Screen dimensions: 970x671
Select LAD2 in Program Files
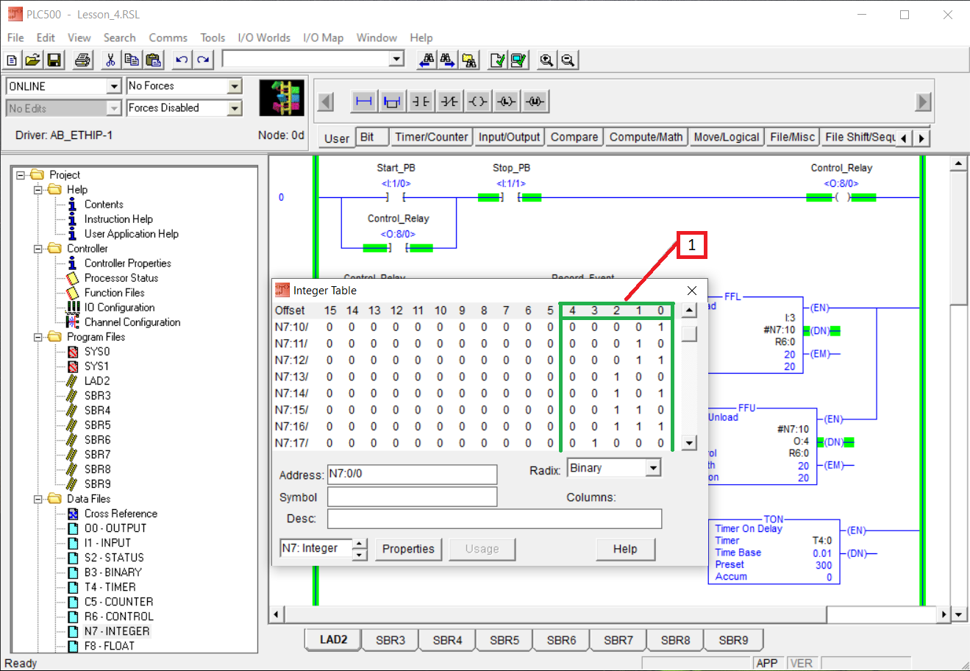pos(97,381)
